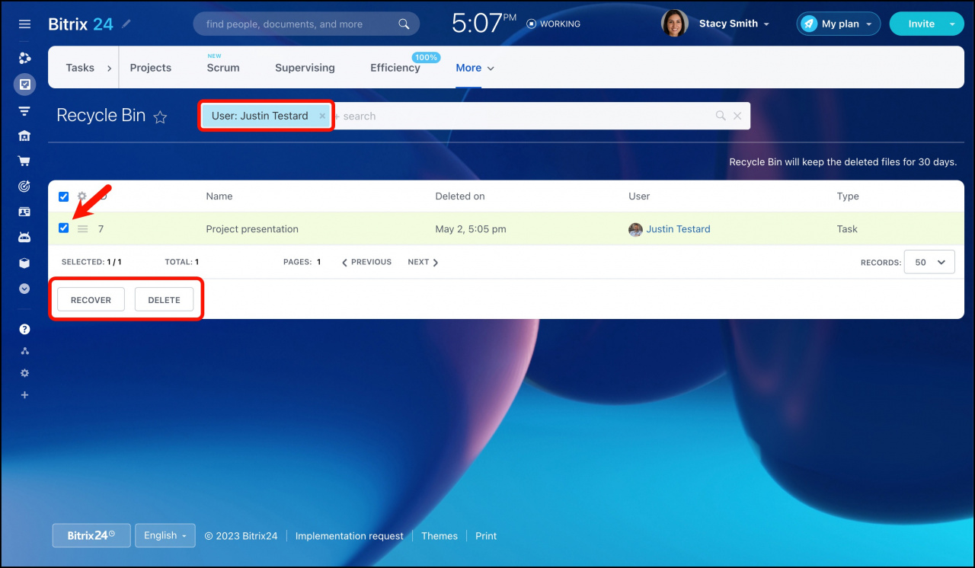
Task: Go to the Tasks tab
Action: point(80,68)
